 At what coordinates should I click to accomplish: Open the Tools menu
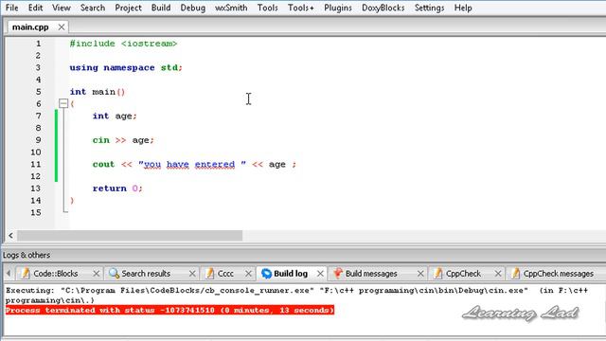(267, 8)
